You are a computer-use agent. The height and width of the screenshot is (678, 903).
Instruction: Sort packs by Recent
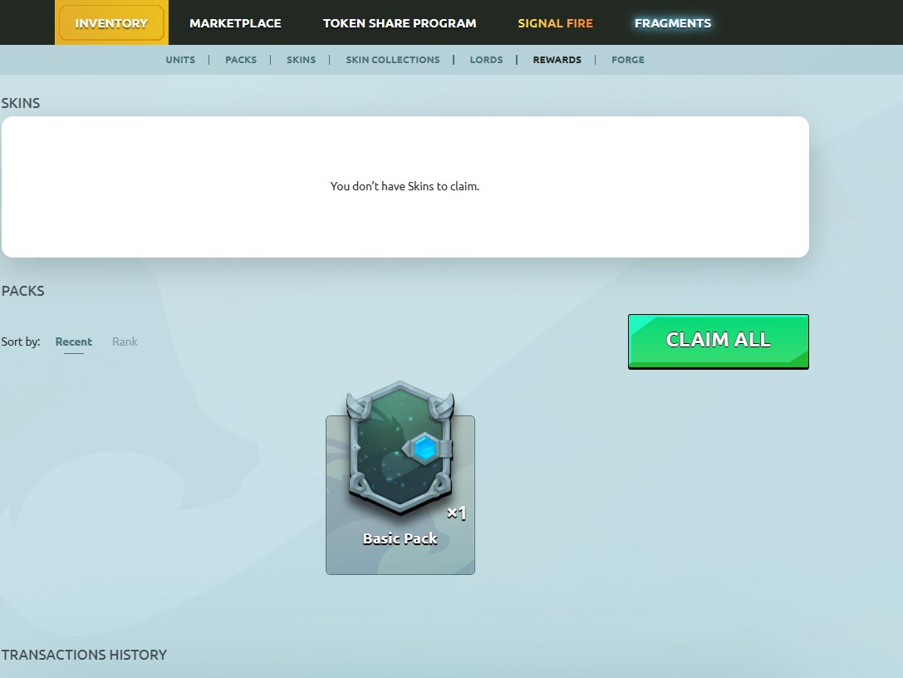74,341
